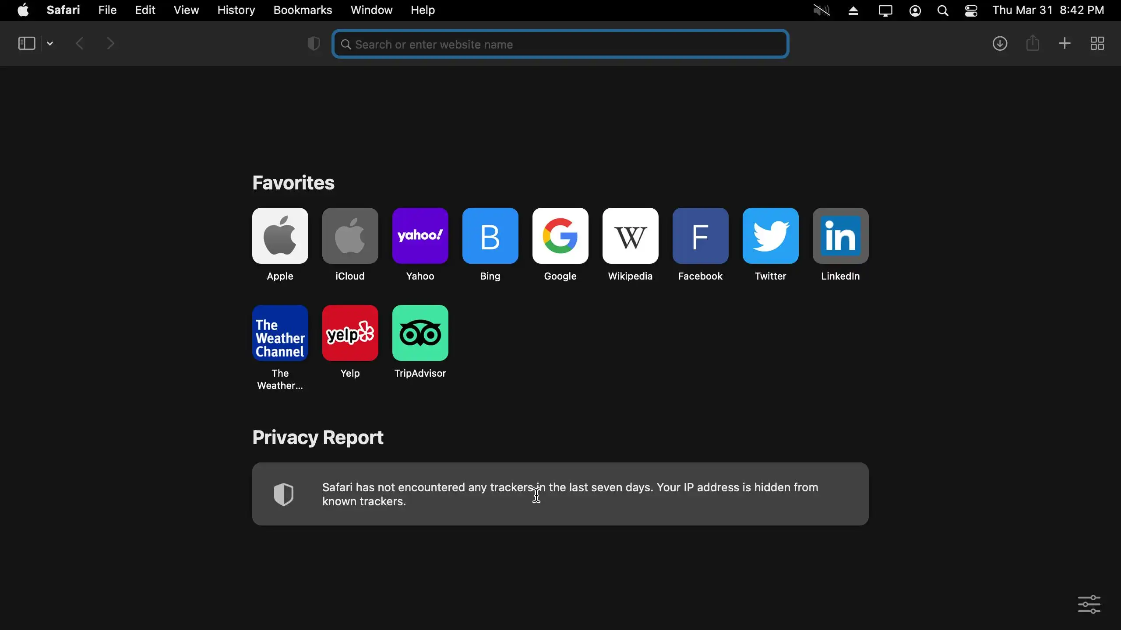This screenshot has height=630, width=1121.
Task: Open the Wikipedia favorite
Action: point(630,236)
